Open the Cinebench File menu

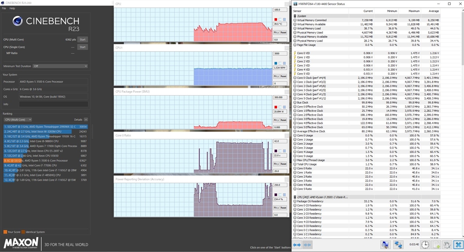(4, 8)
